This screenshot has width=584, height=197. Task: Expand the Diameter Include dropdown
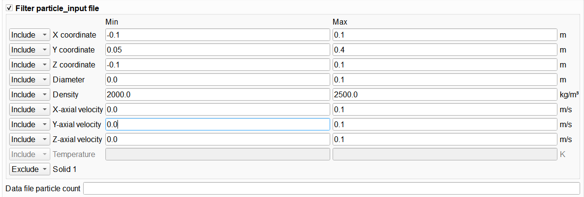pos(29,79)
